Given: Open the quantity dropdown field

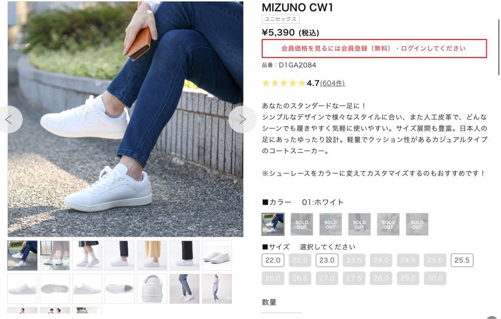Looking at the screenshot, I should [x=282, y=314].
